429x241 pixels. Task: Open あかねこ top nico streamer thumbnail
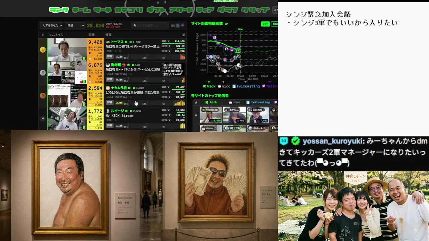click(x=235, y=115)
